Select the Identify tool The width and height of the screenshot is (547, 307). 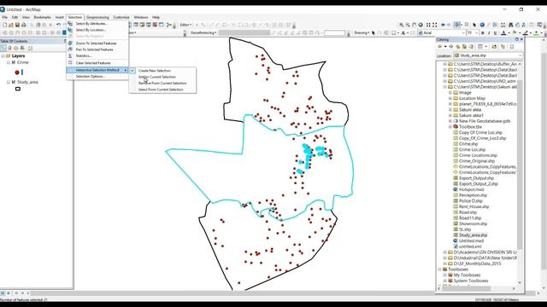pos(482,25)
